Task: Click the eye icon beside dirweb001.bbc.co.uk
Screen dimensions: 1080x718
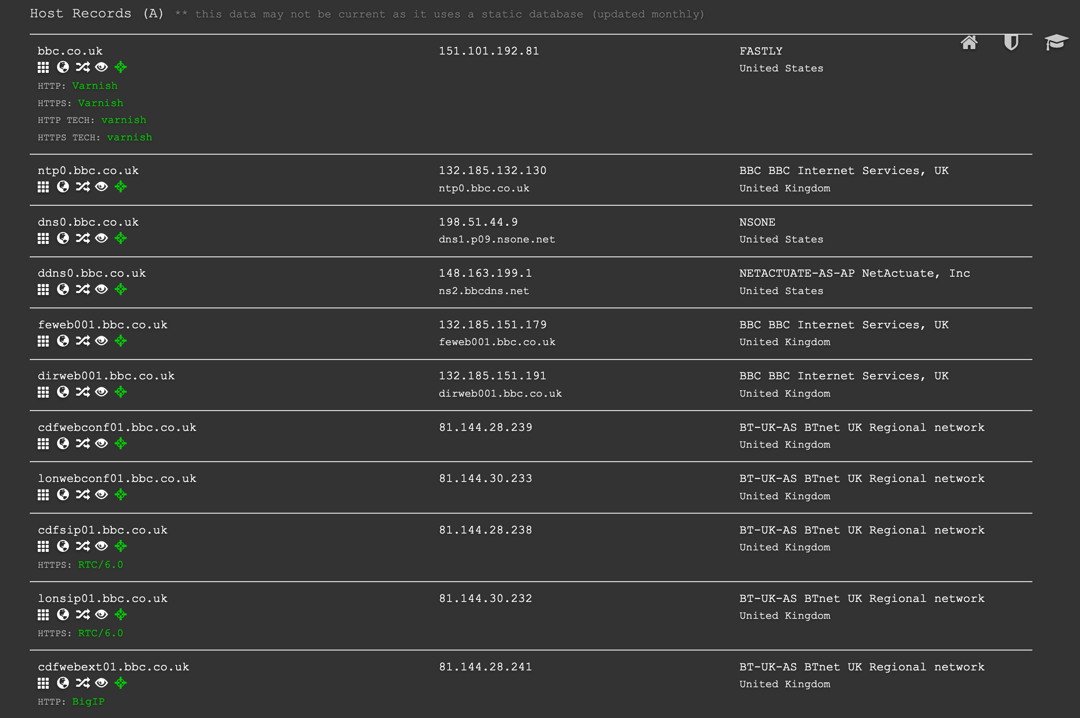Action: [x=102, y=392]
